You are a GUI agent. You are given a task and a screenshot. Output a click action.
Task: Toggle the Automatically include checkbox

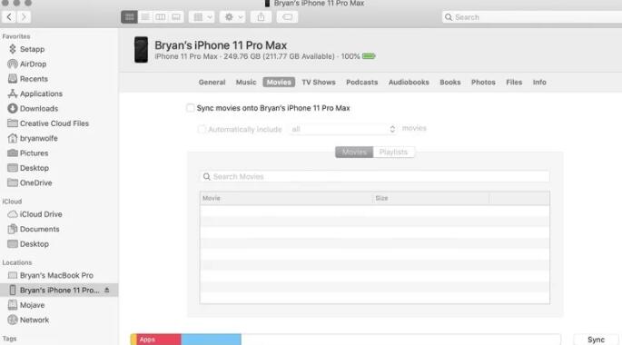202,129
